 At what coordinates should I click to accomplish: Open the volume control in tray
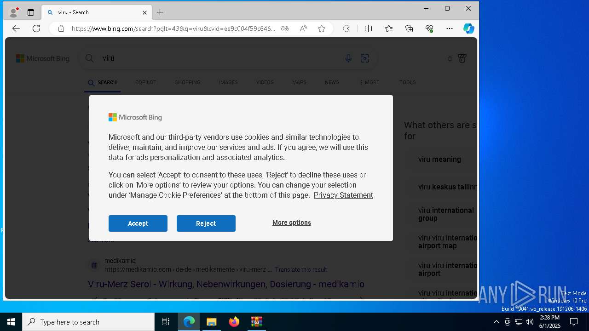click(x=530, y=322)
